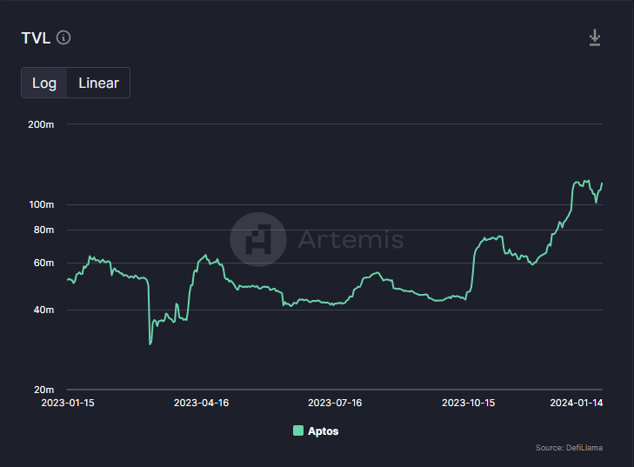Click the 2023-07-16 date label
634x467 pixels.
point(335,403)
